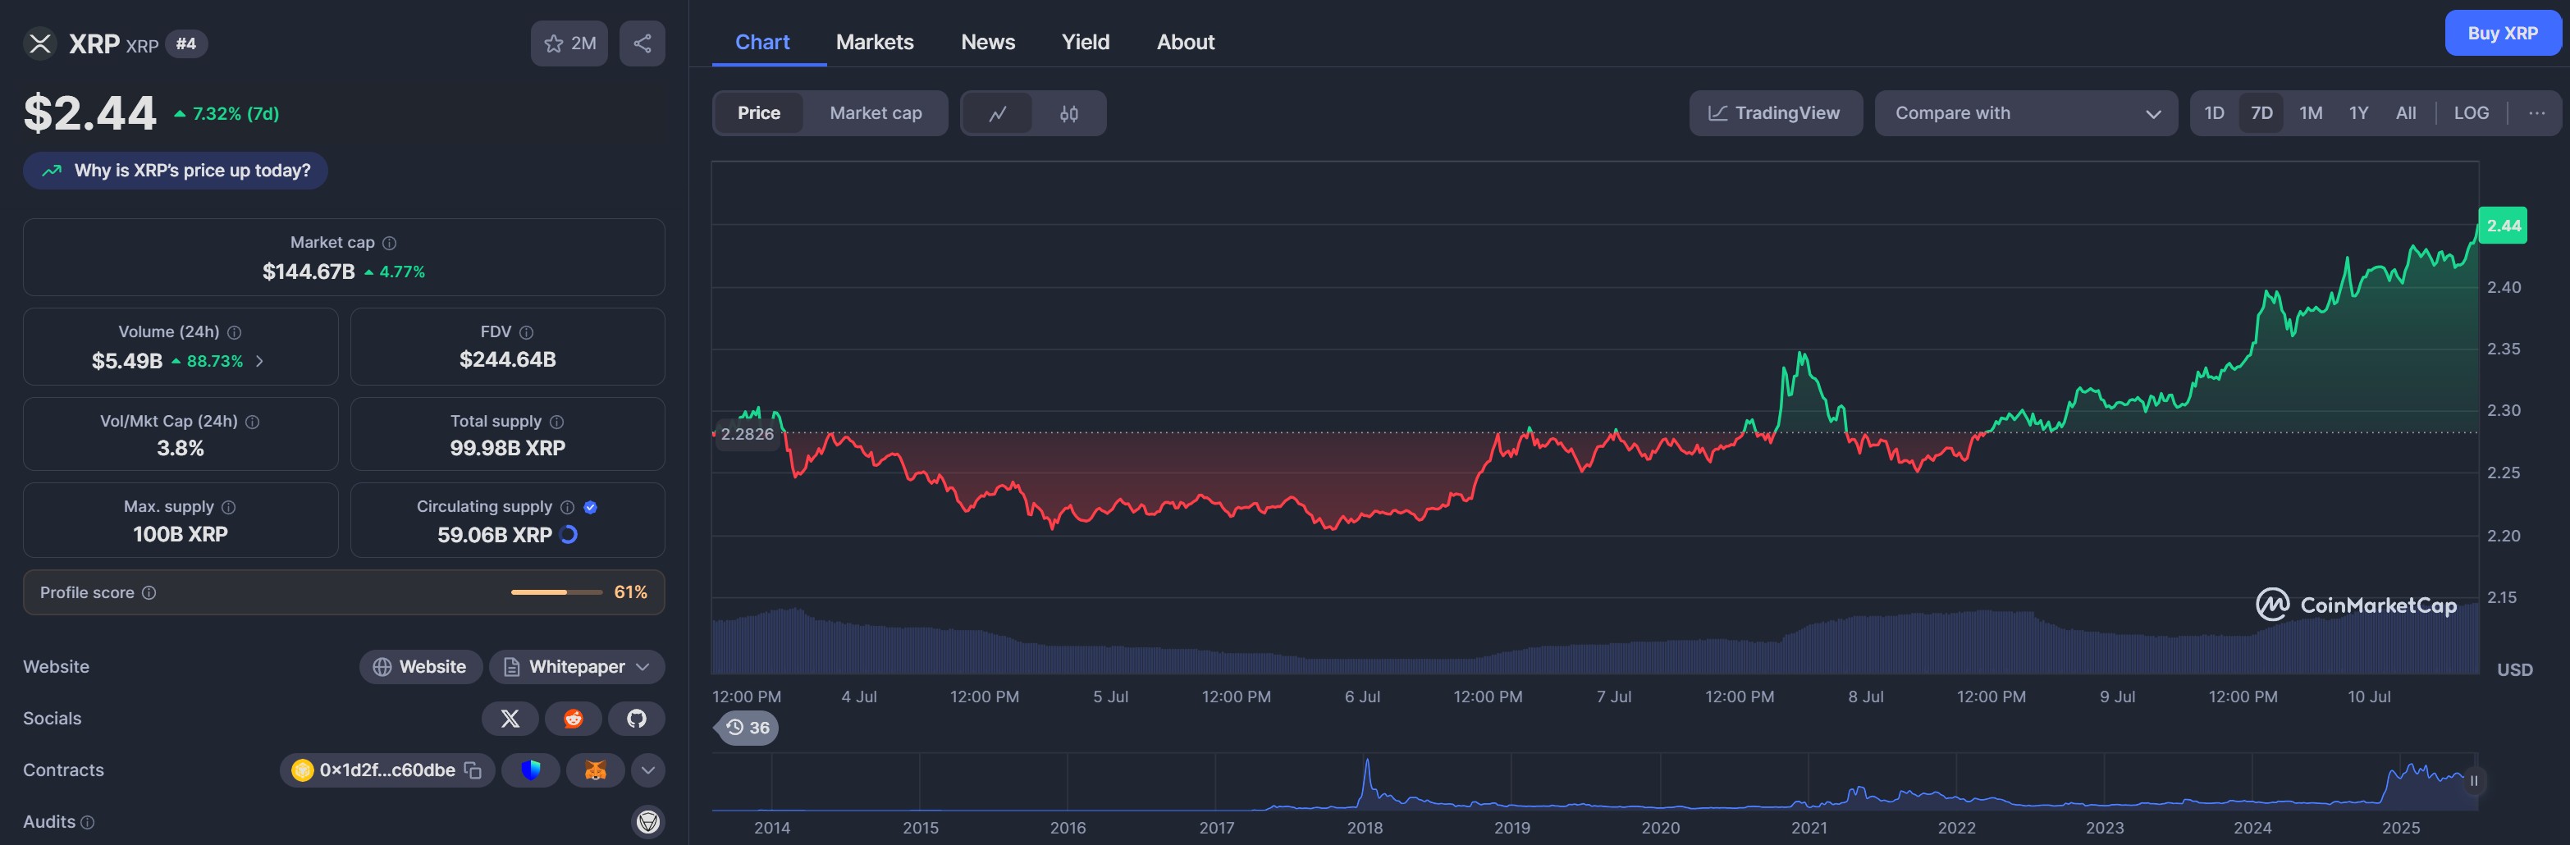Click the blue shield wallet icon
Screen dimensions: 2570x845
[531, 770]
